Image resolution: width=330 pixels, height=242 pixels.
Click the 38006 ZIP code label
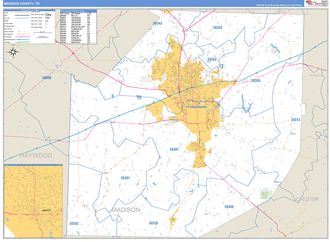coord(46,78)
